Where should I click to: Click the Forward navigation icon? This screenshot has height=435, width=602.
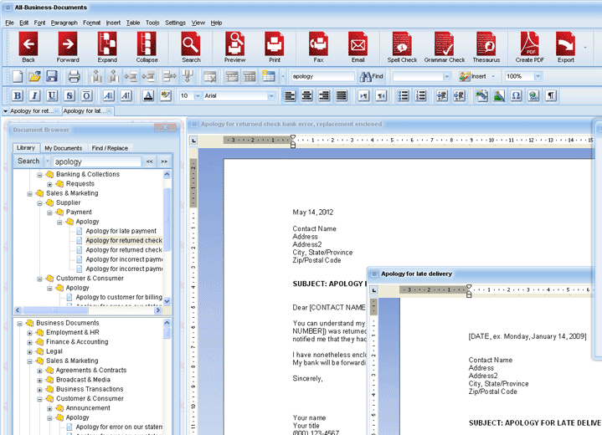[68, 48]
